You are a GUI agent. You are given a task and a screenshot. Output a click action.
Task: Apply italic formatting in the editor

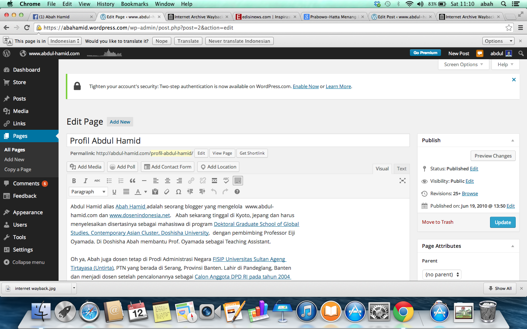[86, 181]
